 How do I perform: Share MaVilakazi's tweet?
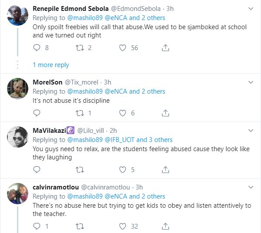[165, 170]
